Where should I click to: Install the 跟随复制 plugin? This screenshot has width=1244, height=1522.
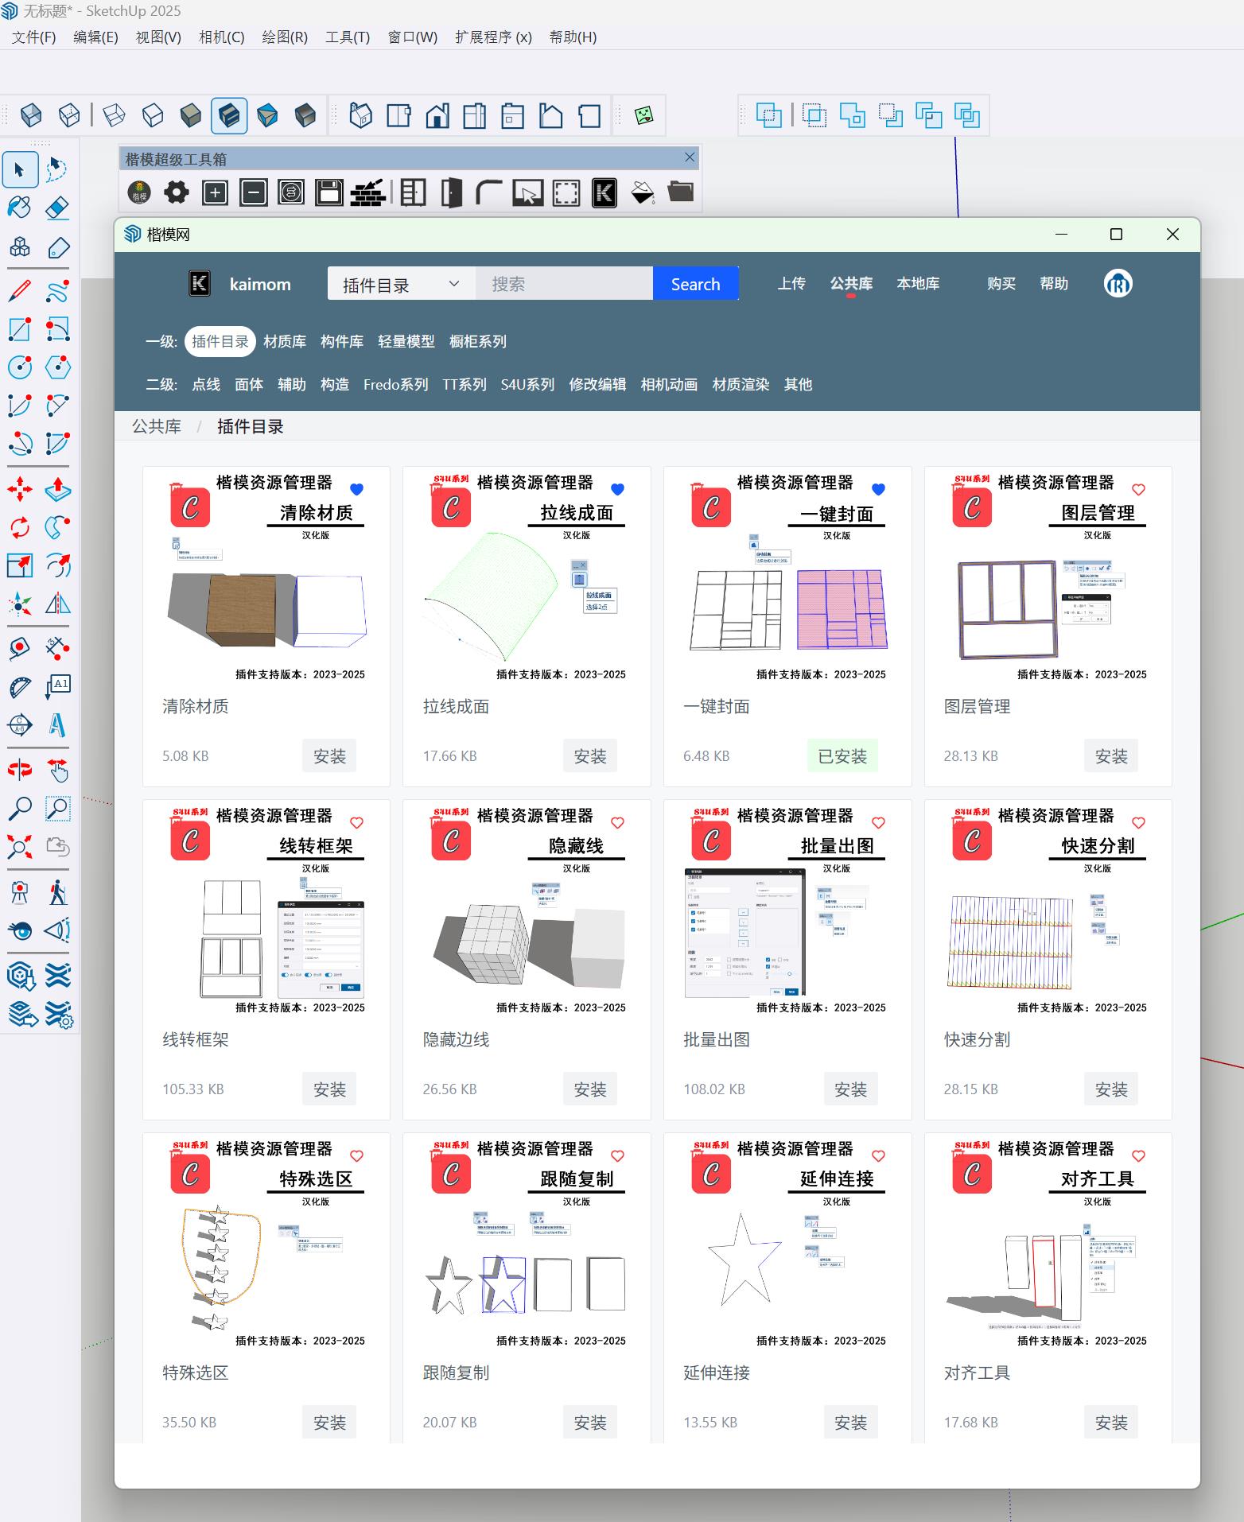[590, 1423]
